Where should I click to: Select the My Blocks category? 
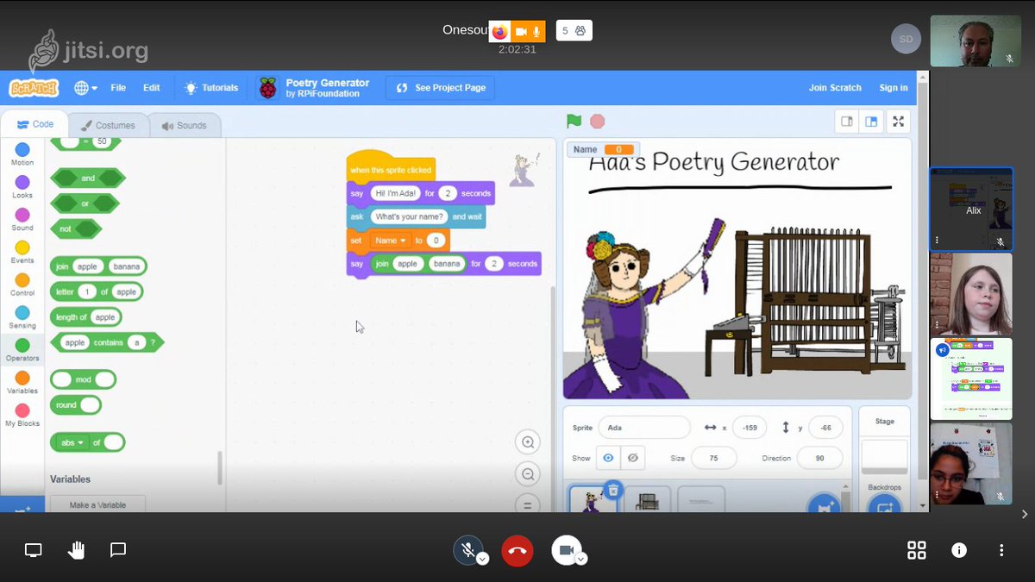(x=22, y=416)
